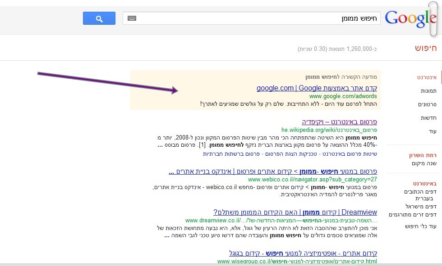Screen dimensions: 442x266
Task: Expand the עוד sidebar menu
Action: 433,131
